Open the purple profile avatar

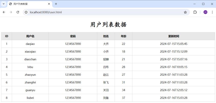pos(205,12)
